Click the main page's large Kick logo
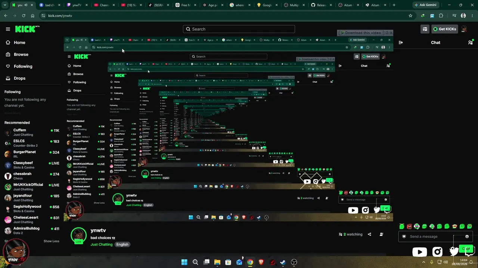478x268 pixels. [x=27, y=29]
